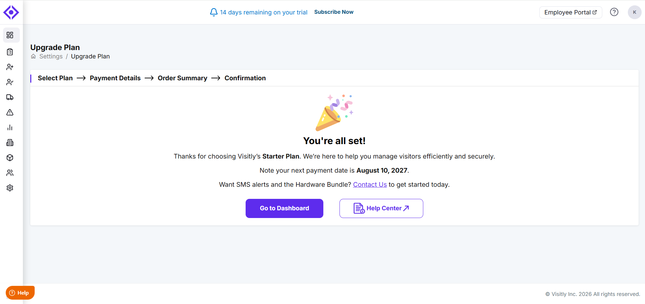645x304 pixels.
Task: Click the Go to Dashboard button
Action: (284, 208)
